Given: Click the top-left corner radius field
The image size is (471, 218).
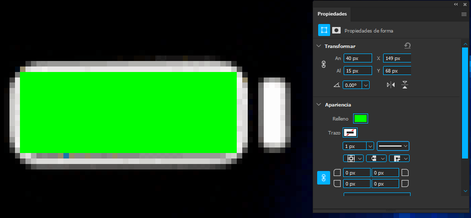Looking at the screenshot, I should point(357,172).
